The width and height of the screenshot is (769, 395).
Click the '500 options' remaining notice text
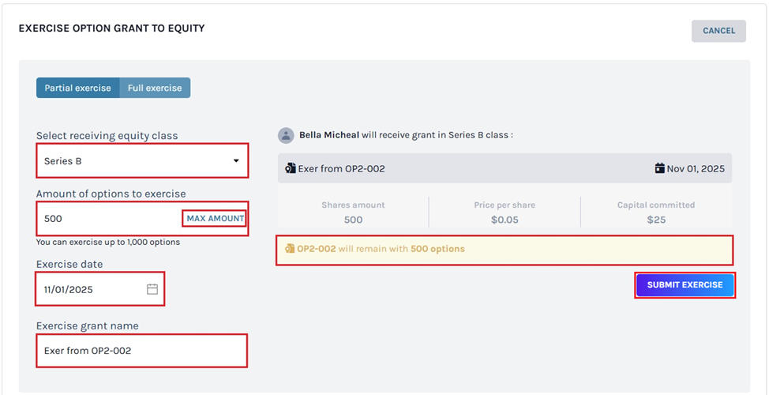coord(437,249)
